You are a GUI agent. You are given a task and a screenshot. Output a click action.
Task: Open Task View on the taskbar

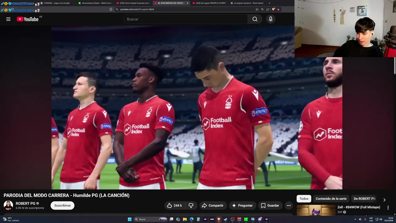coord(171,219)
